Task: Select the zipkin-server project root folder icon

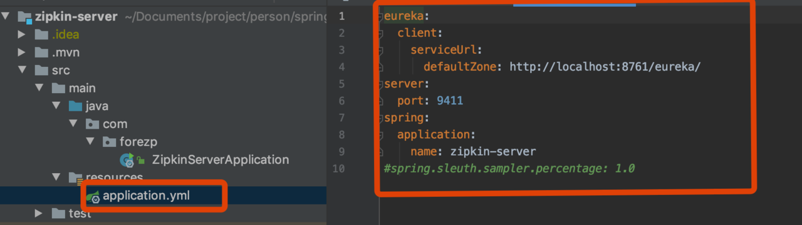Action: (26, 17)
